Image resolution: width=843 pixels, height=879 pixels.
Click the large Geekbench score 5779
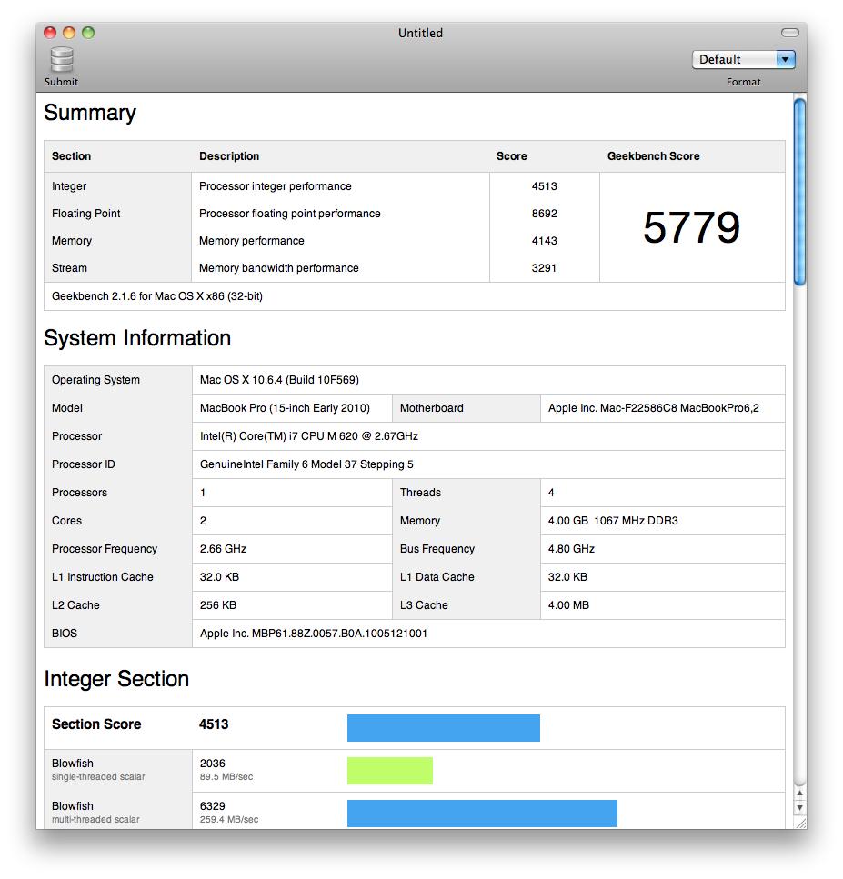691,227
